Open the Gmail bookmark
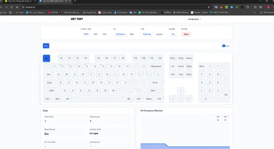This screenshot has height=149, width=274. pos(20,13)
